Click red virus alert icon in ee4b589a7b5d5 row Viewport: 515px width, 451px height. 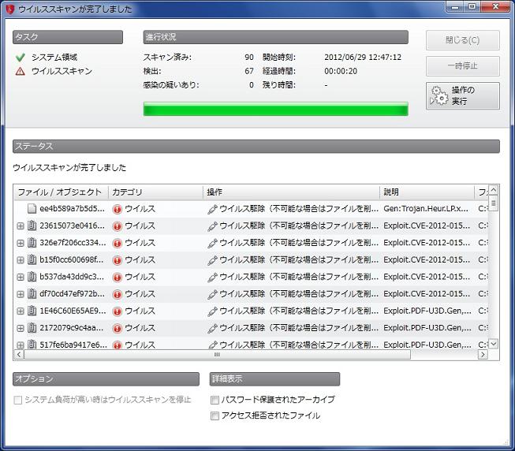pos(117,209)
